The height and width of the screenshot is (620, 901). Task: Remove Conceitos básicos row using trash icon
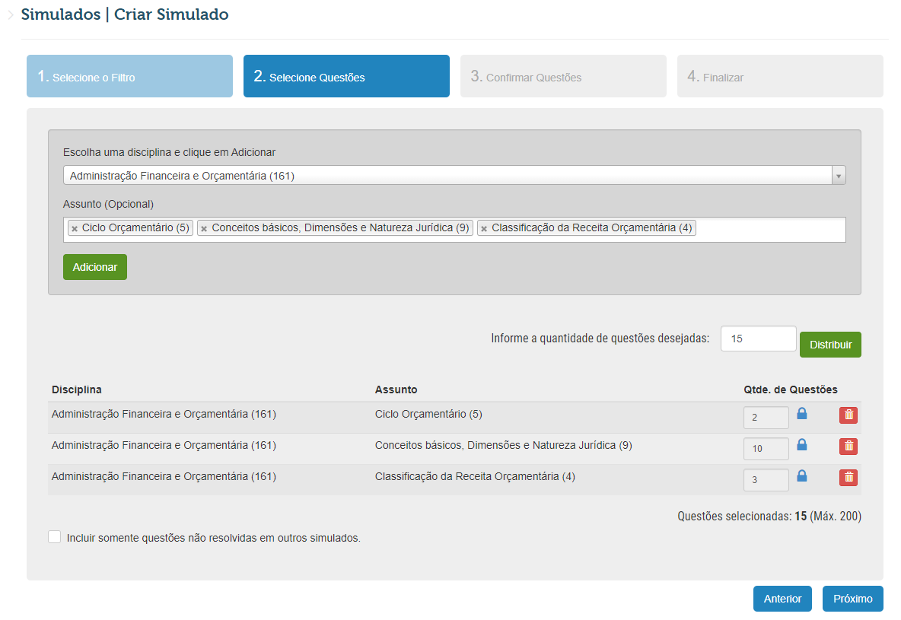[848, 447]
